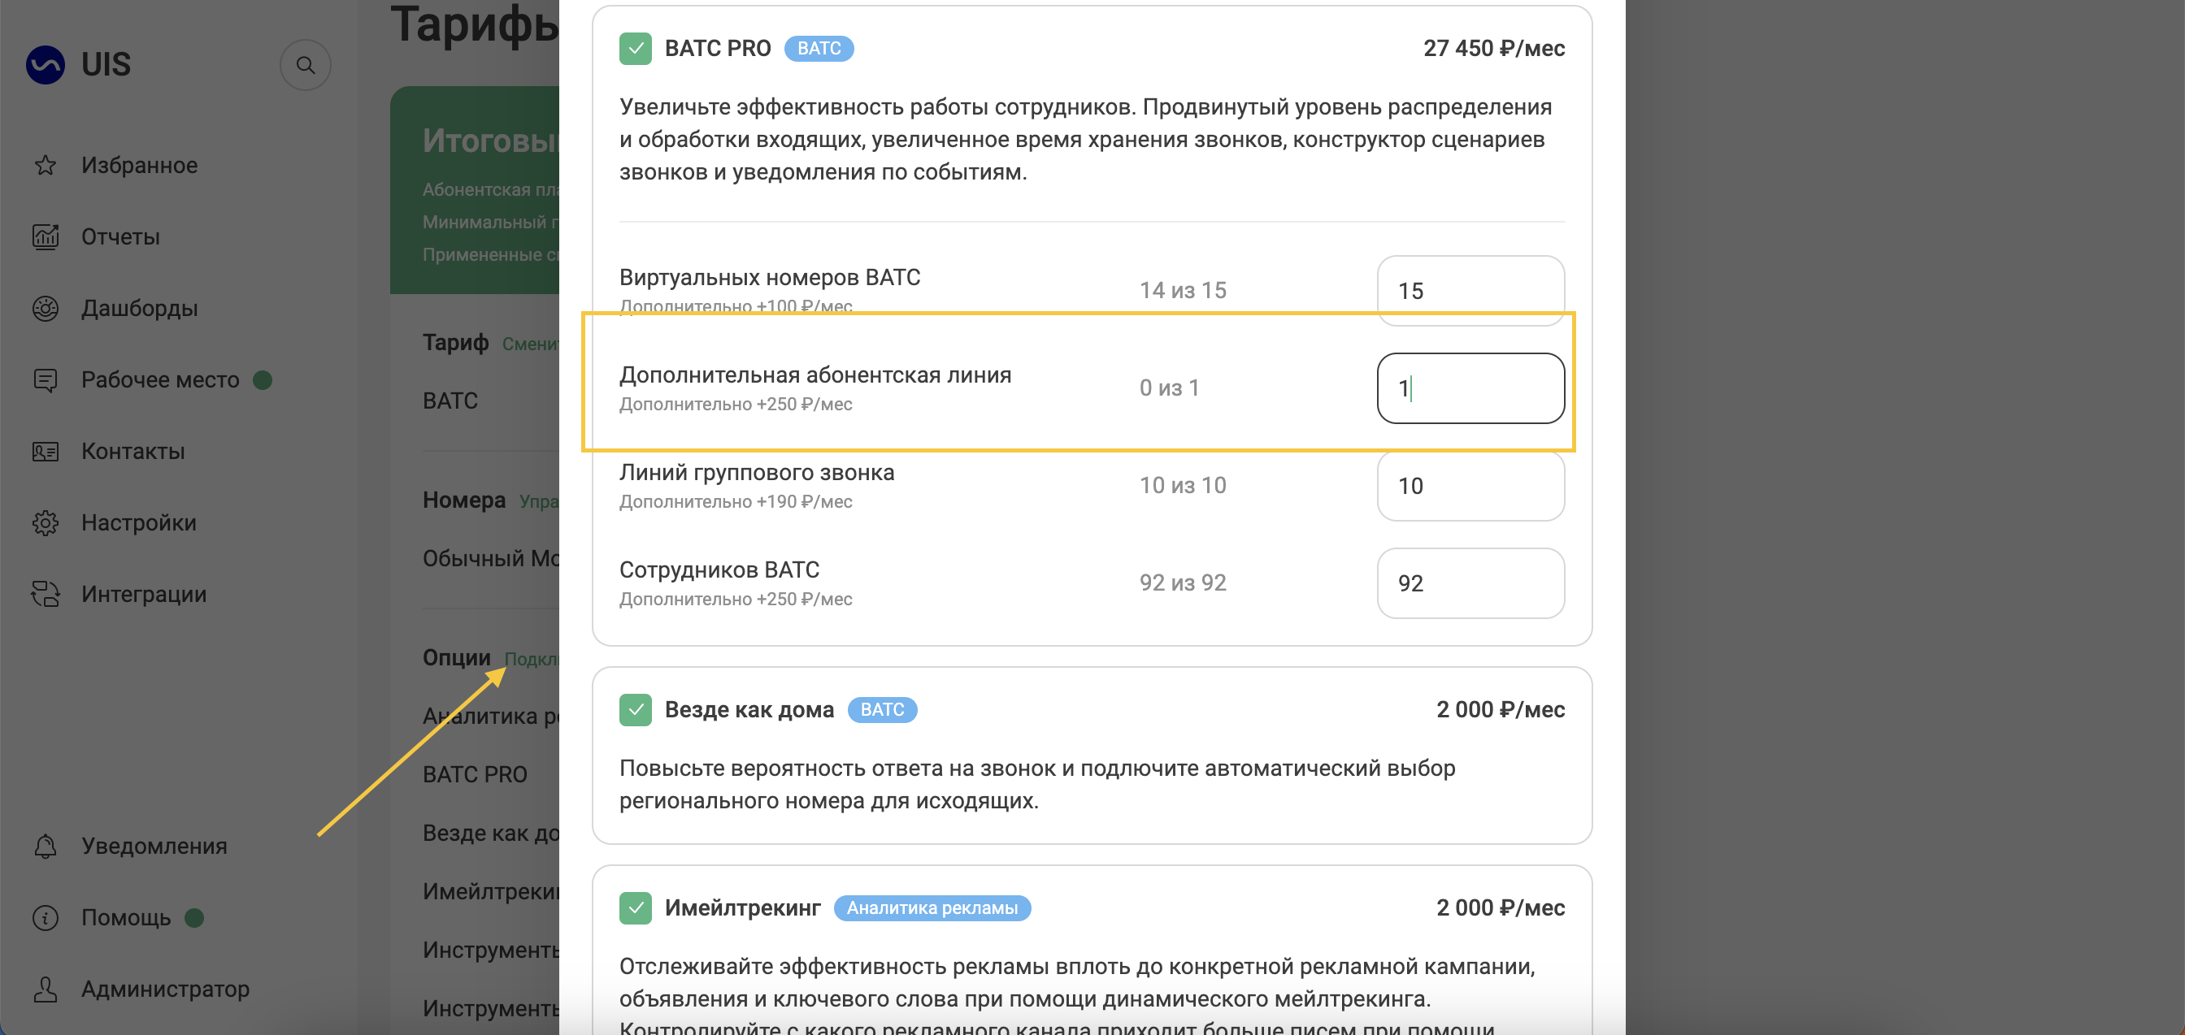Click the Сотрудников ВАТС quantity field
Screen dimensions: 2185x1035
coord(1470,583)
